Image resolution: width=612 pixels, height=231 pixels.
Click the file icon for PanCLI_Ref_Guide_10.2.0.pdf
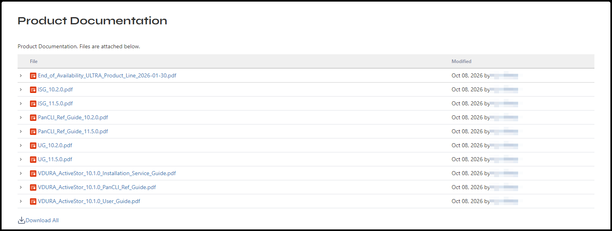33,117
